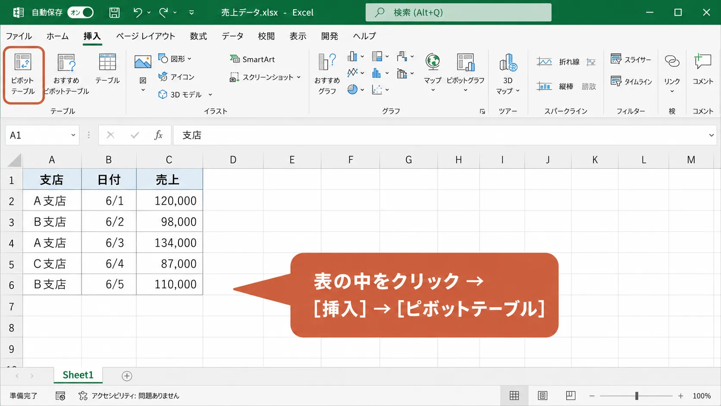Switch to the 数式 tab
This screenshot has height=406, width=721.
198,36
